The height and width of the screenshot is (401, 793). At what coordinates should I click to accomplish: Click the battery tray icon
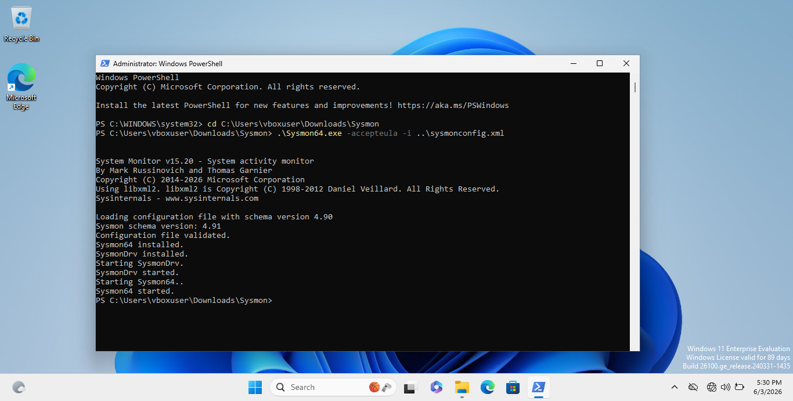click(740, 387)
